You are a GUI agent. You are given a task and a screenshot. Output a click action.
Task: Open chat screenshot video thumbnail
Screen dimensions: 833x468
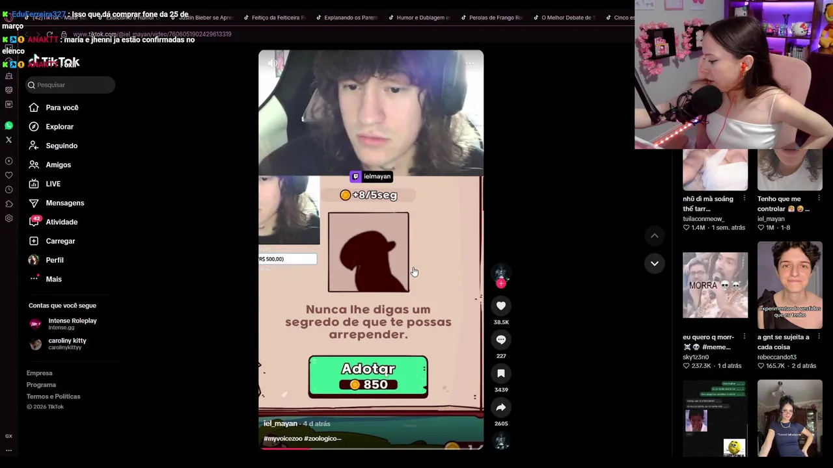[715, 419]
